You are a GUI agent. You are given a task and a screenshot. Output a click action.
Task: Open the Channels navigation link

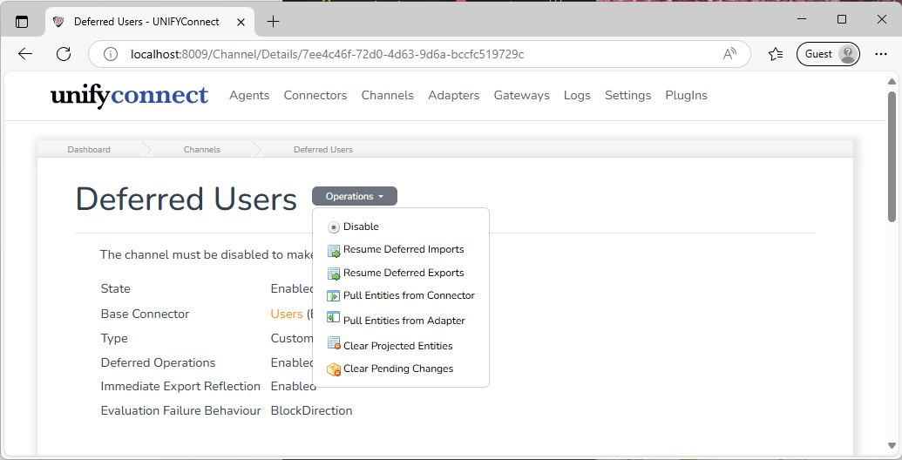[387, 96]
